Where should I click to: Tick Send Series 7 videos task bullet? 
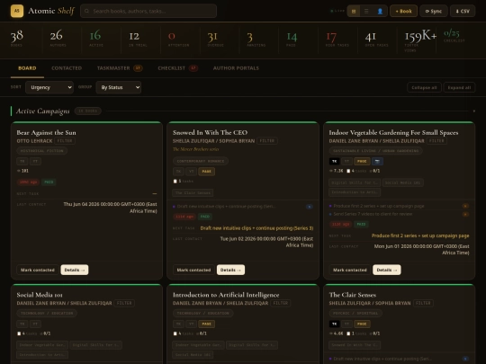point(330,214)
